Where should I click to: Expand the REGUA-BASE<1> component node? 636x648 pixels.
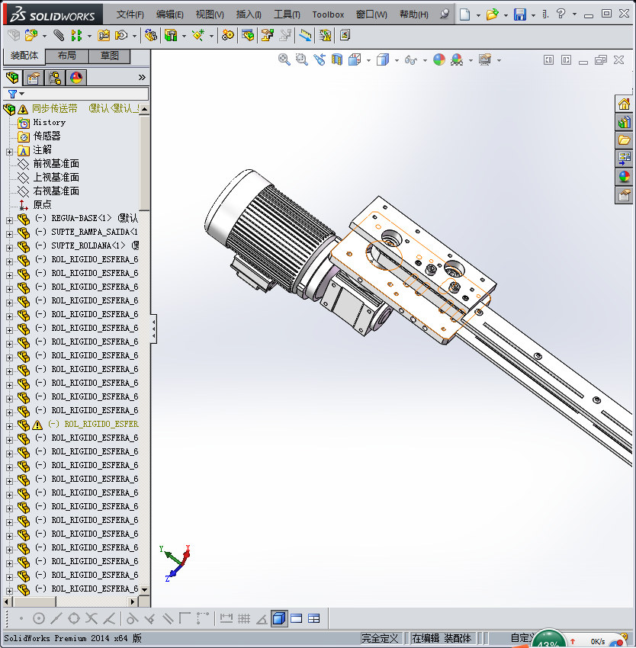[x=9, y=220]
